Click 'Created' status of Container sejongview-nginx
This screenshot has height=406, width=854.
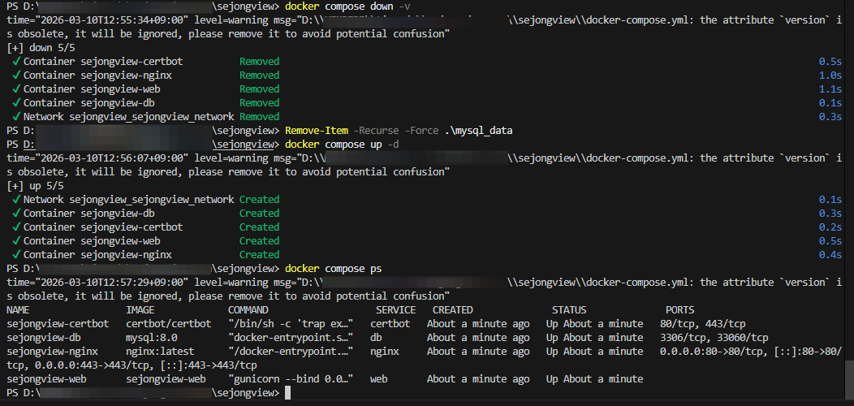tap(259, 254)
